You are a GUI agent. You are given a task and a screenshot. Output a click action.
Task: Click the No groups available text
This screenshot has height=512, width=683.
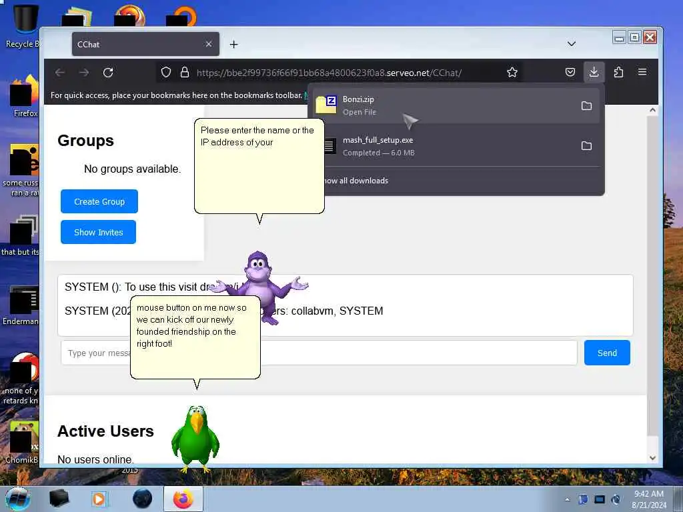coord(133,169)
